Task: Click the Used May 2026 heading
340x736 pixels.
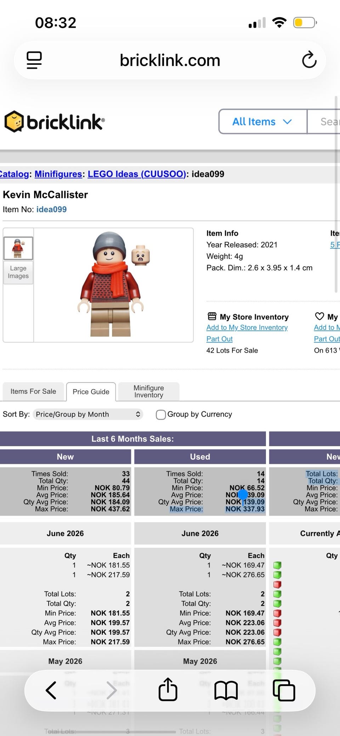Action: pos(200,661)
